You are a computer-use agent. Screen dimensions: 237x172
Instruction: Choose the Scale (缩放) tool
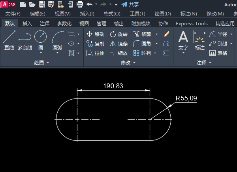pos(118,53)
